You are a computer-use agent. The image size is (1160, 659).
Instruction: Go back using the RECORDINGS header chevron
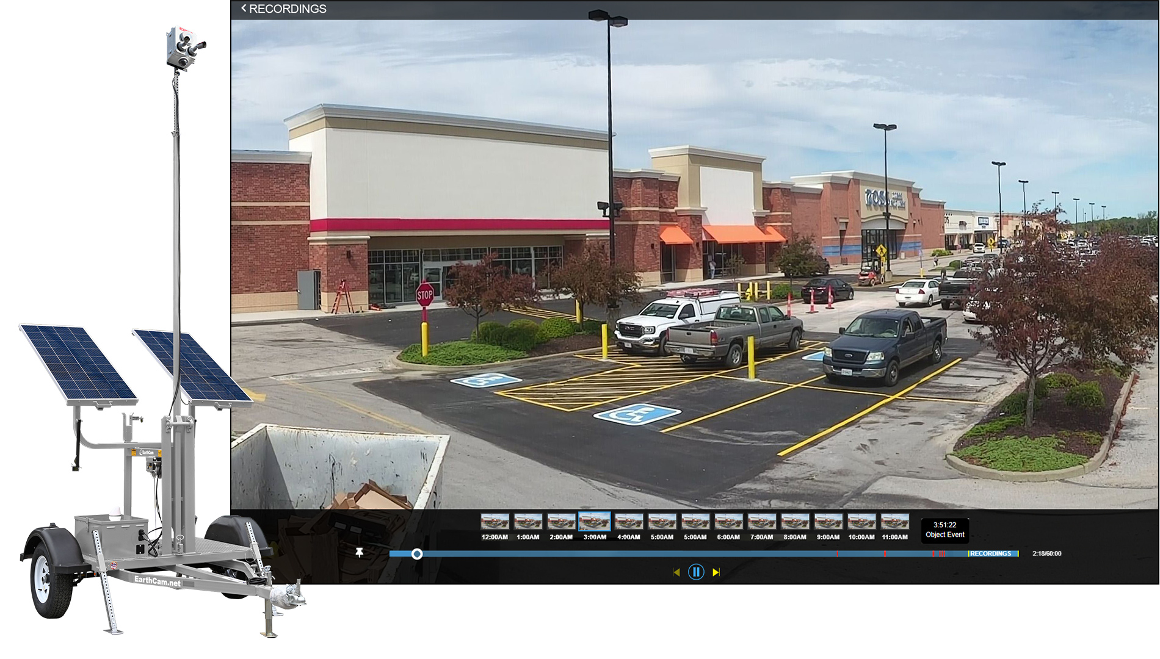[244, 9]
